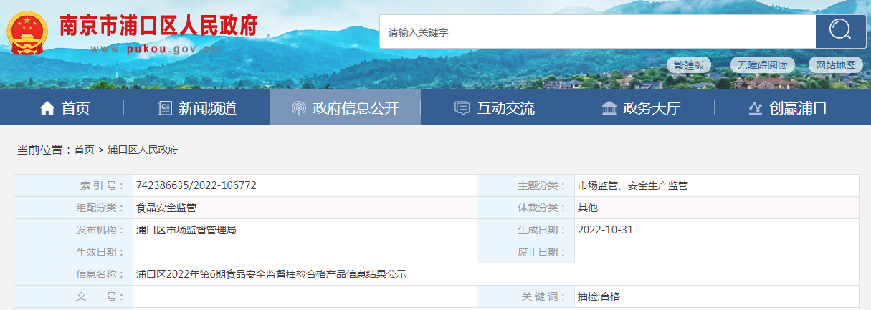The image size is (871, 310).
Task: Open the 政务大厅 navigation tab
Action: tap(642, 108)
